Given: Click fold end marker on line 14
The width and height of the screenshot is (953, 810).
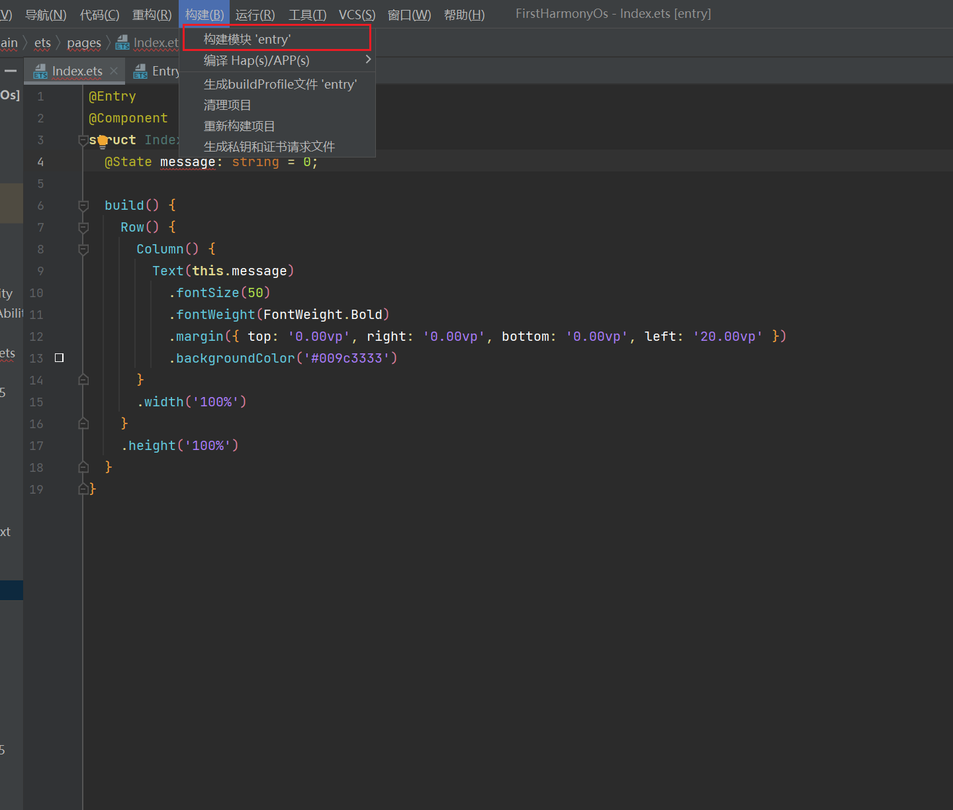Looking at the screenshot, I should click(x=83, y=380).
